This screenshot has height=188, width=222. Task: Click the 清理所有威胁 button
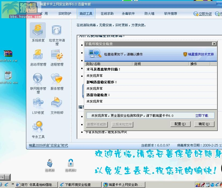click(x=97, y=124)
